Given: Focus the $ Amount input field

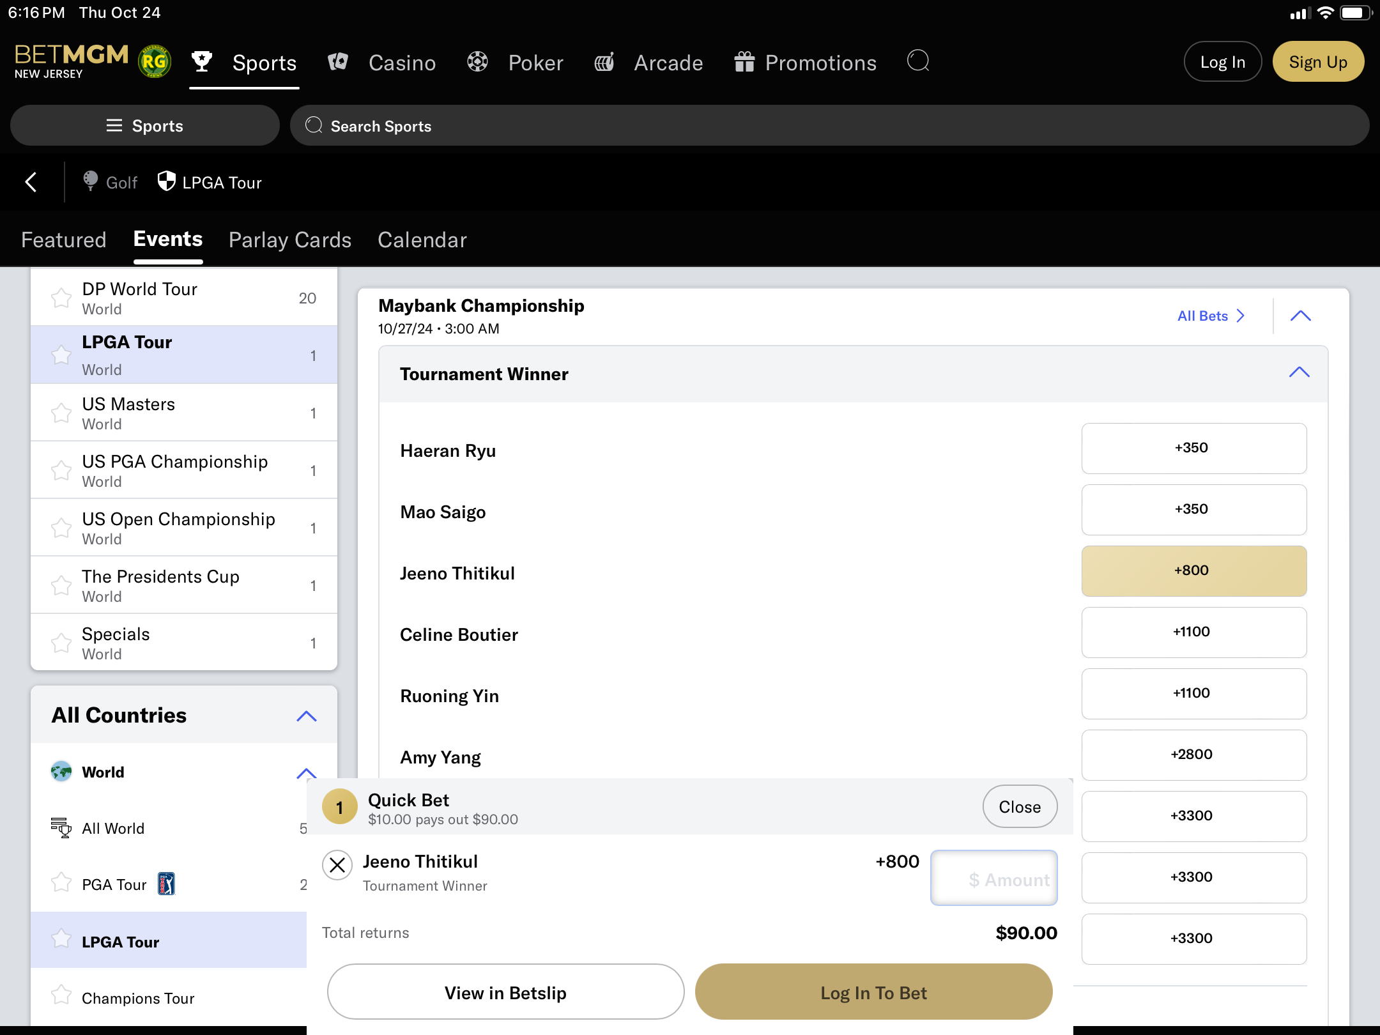Looking at the screenshot, I should pos(993,877).
